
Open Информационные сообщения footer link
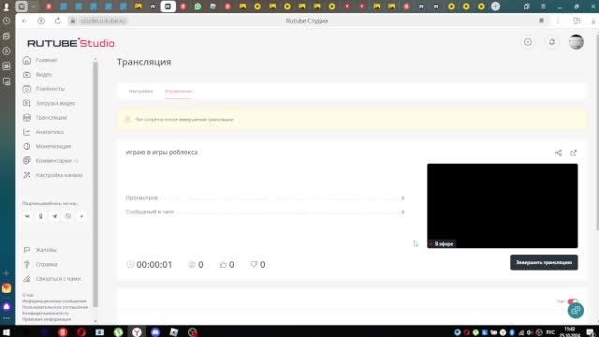pyautogui.click(x=54, y=301)
